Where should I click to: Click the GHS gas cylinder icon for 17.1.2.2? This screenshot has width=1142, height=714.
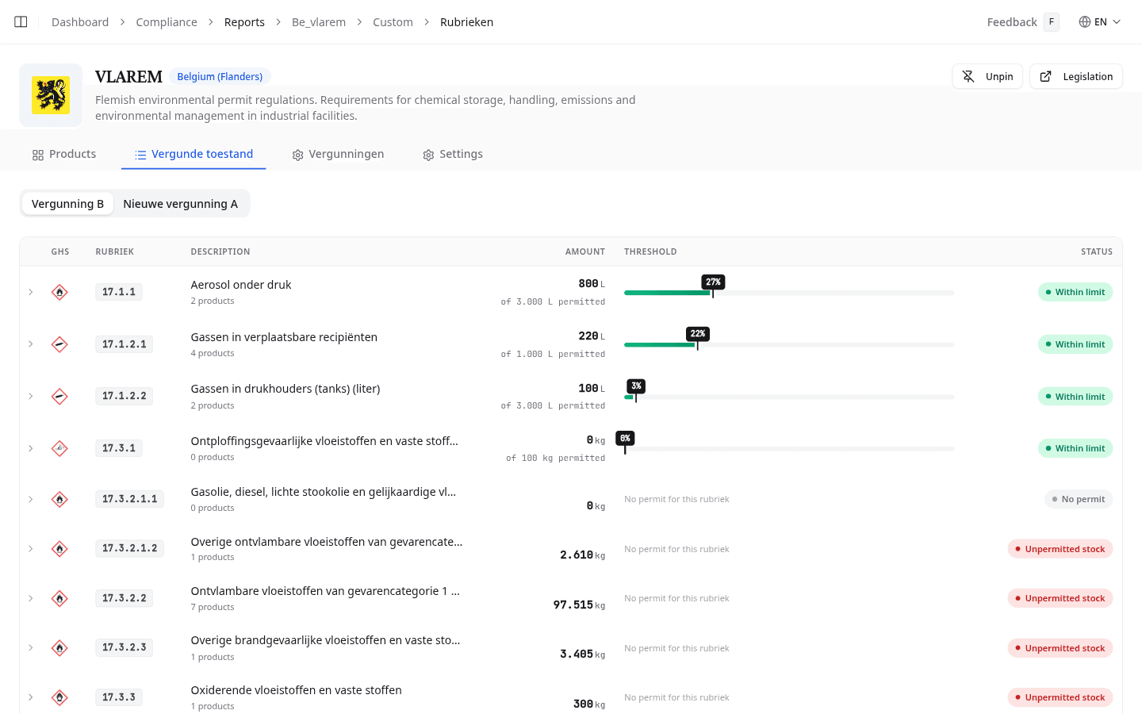point(59,396)
